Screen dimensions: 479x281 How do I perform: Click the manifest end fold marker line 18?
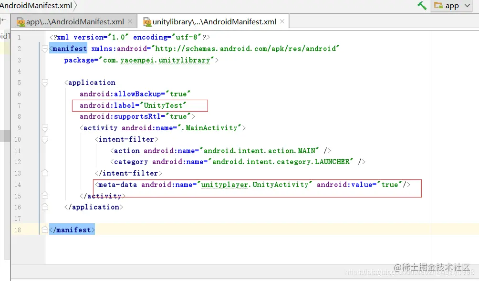coord(45,229)
